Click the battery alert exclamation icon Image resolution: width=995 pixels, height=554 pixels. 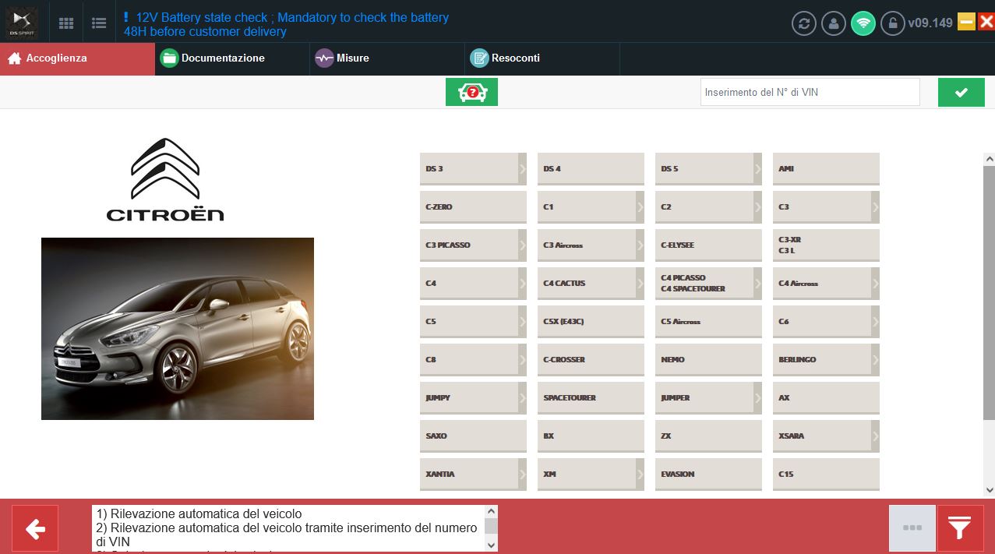click(x=126, y=17)
